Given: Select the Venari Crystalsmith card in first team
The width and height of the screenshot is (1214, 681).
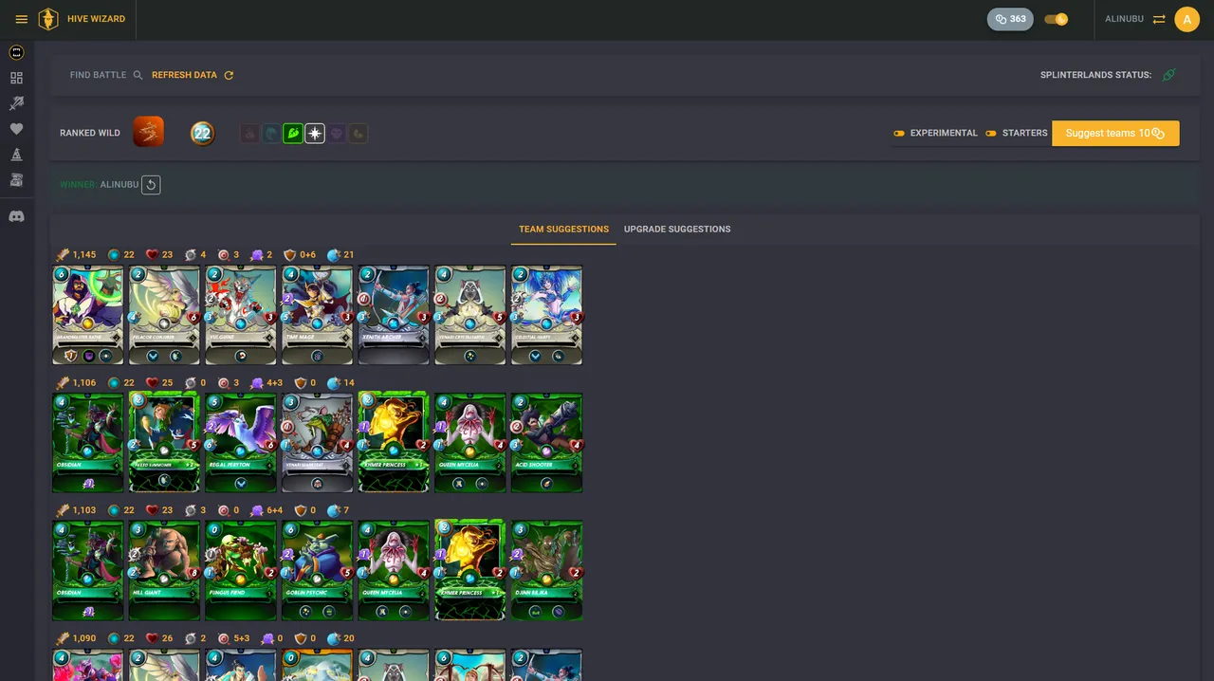Looking at the screenshot, I should [x=470, y=315].
